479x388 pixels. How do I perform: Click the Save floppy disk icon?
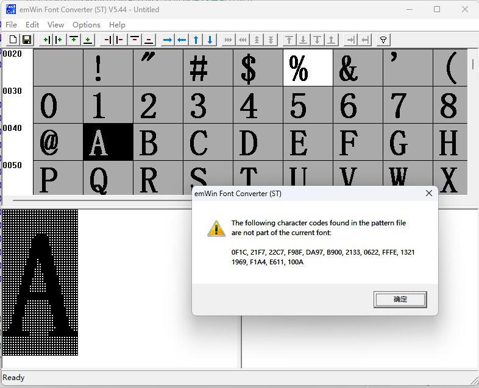pos(27,40)
